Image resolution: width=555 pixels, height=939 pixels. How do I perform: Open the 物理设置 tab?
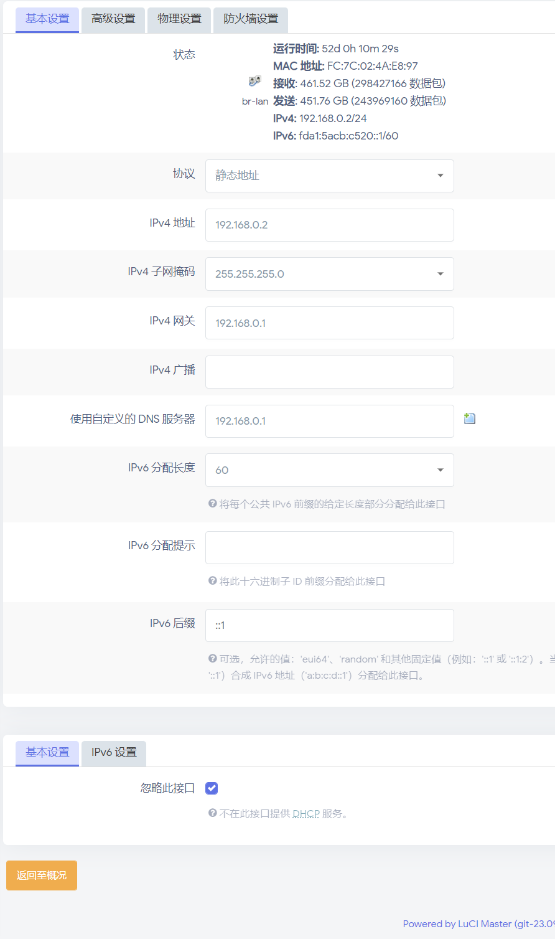pyautogui.click(x=179, y=19)
